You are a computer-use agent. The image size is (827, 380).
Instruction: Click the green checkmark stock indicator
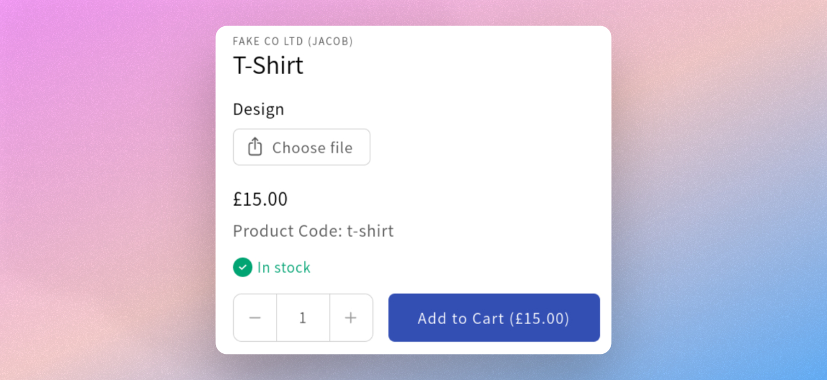(242, 267)
